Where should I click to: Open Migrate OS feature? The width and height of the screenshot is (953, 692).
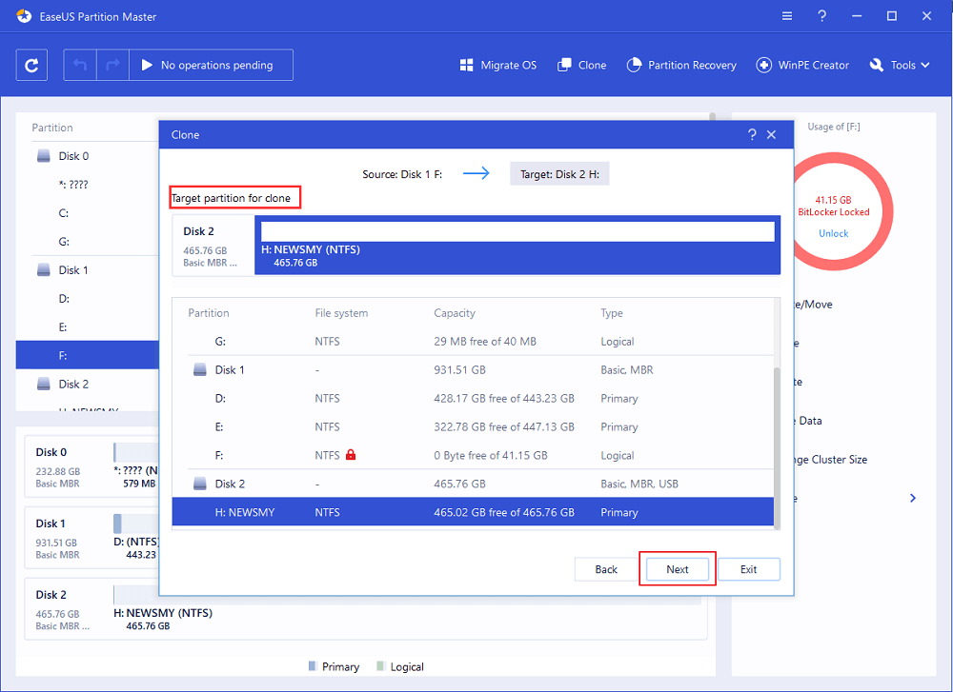[498, 65]
